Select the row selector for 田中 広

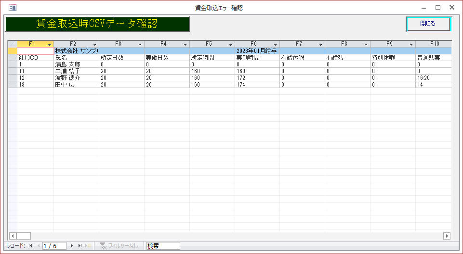[x=13, y=84]
